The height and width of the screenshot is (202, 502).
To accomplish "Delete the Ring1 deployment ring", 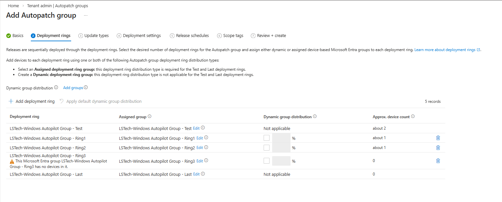I will (438, 138).
